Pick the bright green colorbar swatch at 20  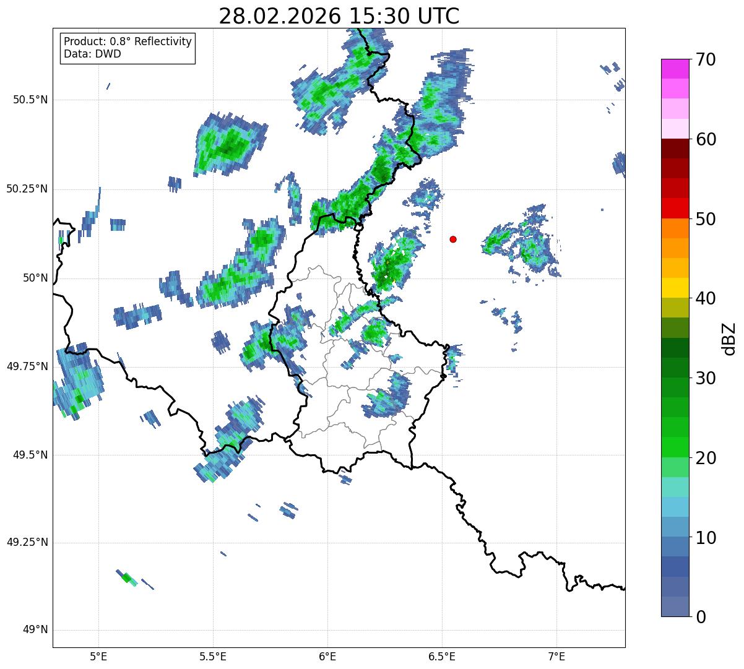[674, 447]
